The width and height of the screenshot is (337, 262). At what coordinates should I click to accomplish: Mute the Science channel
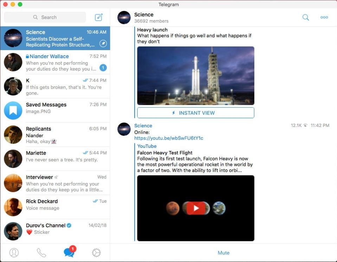coord(223,253)
